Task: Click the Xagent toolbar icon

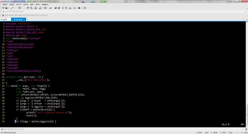Action: 59,8
